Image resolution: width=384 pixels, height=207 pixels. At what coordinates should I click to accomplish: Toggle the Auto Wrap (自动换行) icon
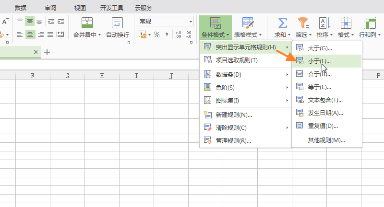(x=117, y=23)
